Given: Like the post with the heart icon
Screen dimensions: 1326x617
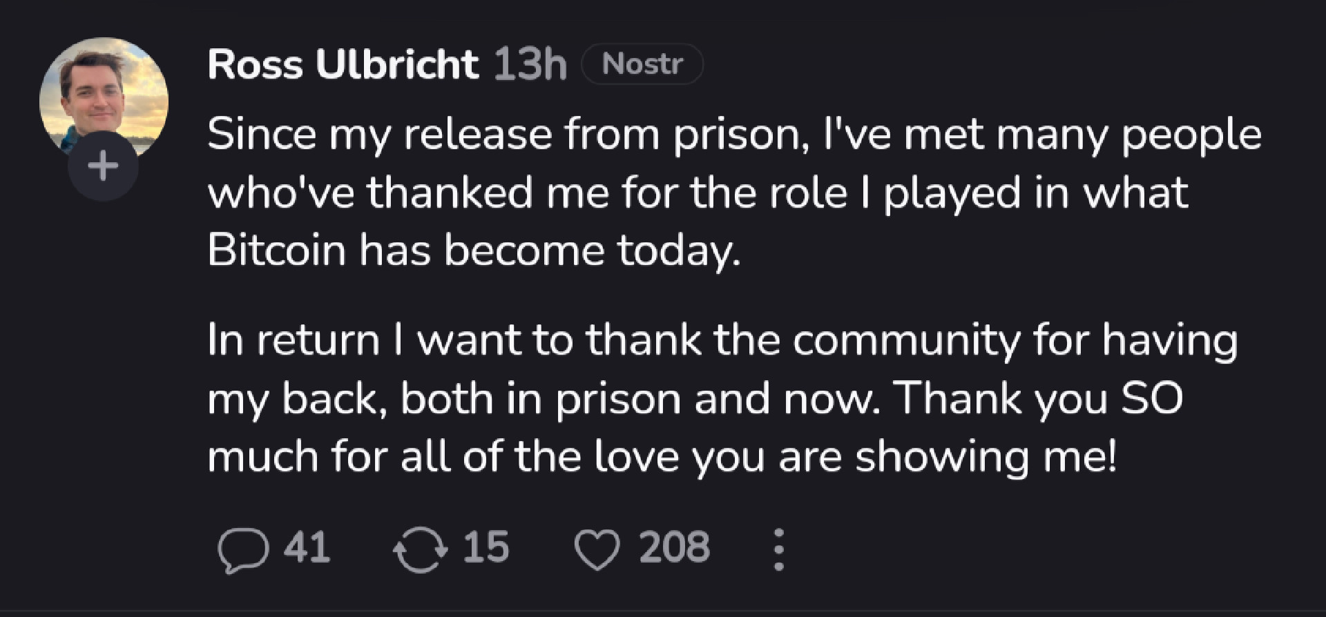Looking at the screenshot, I should [x=597, y=550].
